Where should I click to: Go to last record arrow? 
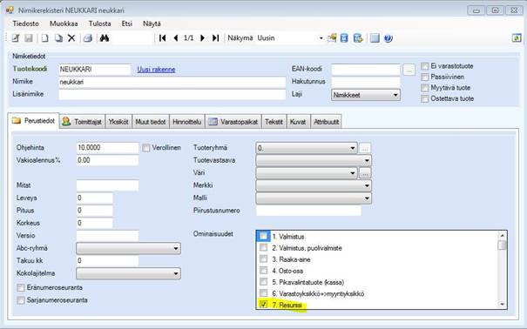(215, 38)
